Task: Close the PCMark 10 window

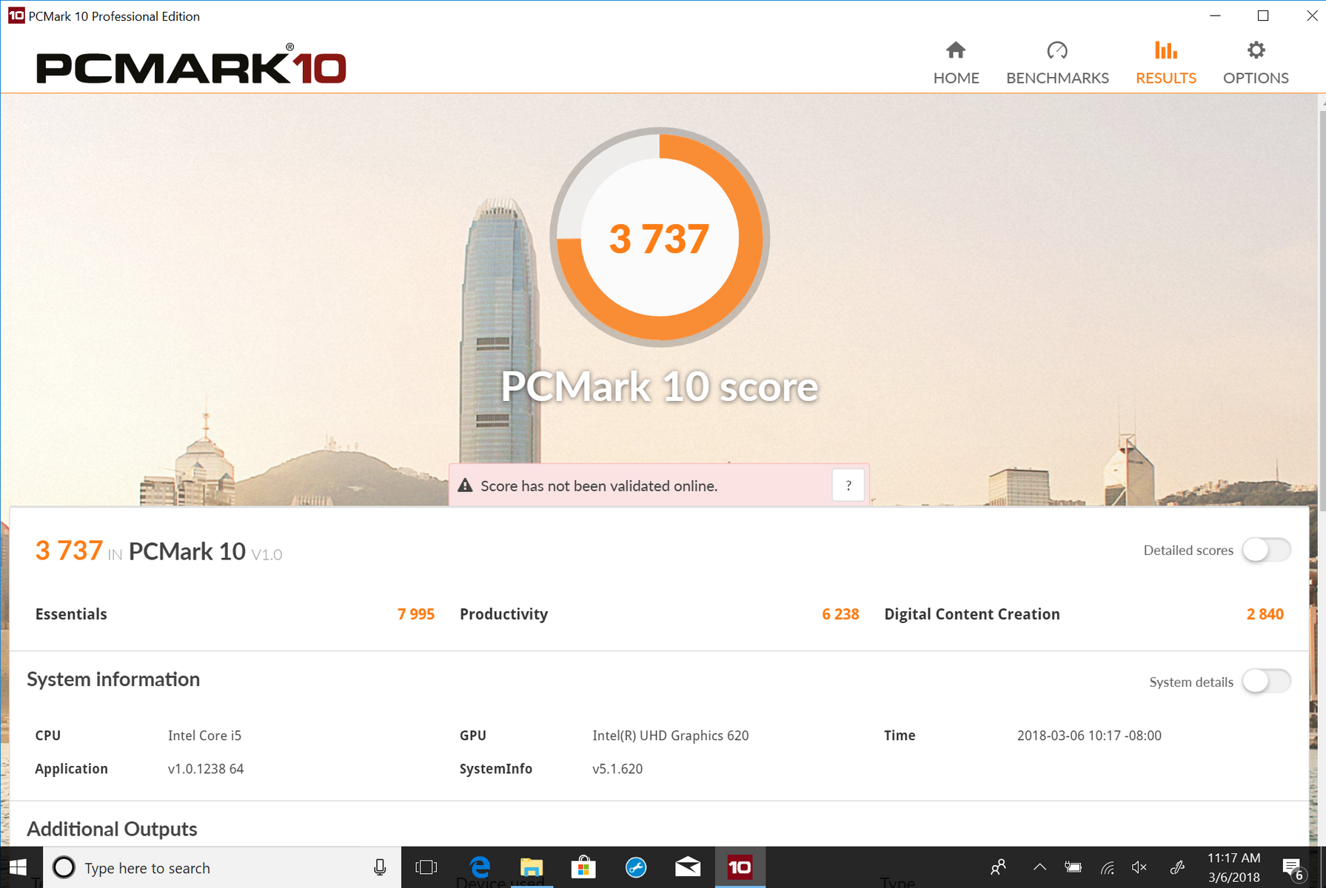Action: [x=1311, y=16]
